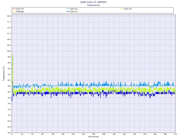Click the 108.4 y-axis label
187x140 pixels.
click(9, 39)
